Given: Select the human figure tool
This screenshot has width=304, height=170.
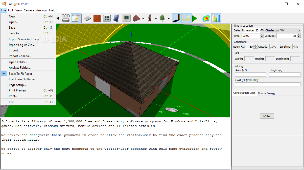Looking at the screenshot, I should pos(150,18).
